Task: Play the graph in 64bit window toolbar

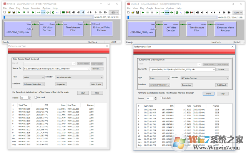Action: pos(19,12)
